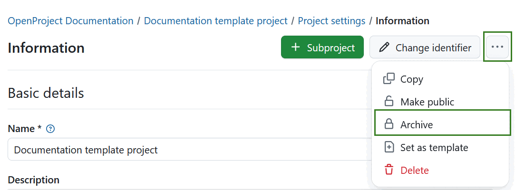
Task: Navigate to Project settings breadcrumb
Action: click(331, 21)
